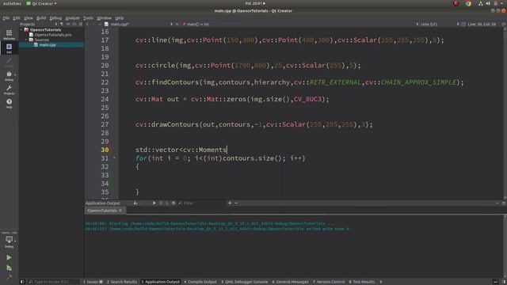Collapse the Sources folder
The width and height of the screenshot is (507, 285).
[x=26, y=40]
